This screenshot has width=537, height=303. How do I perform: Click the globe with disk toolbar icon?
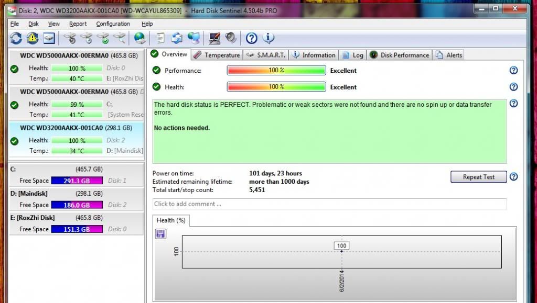click(x=139, y=38)
